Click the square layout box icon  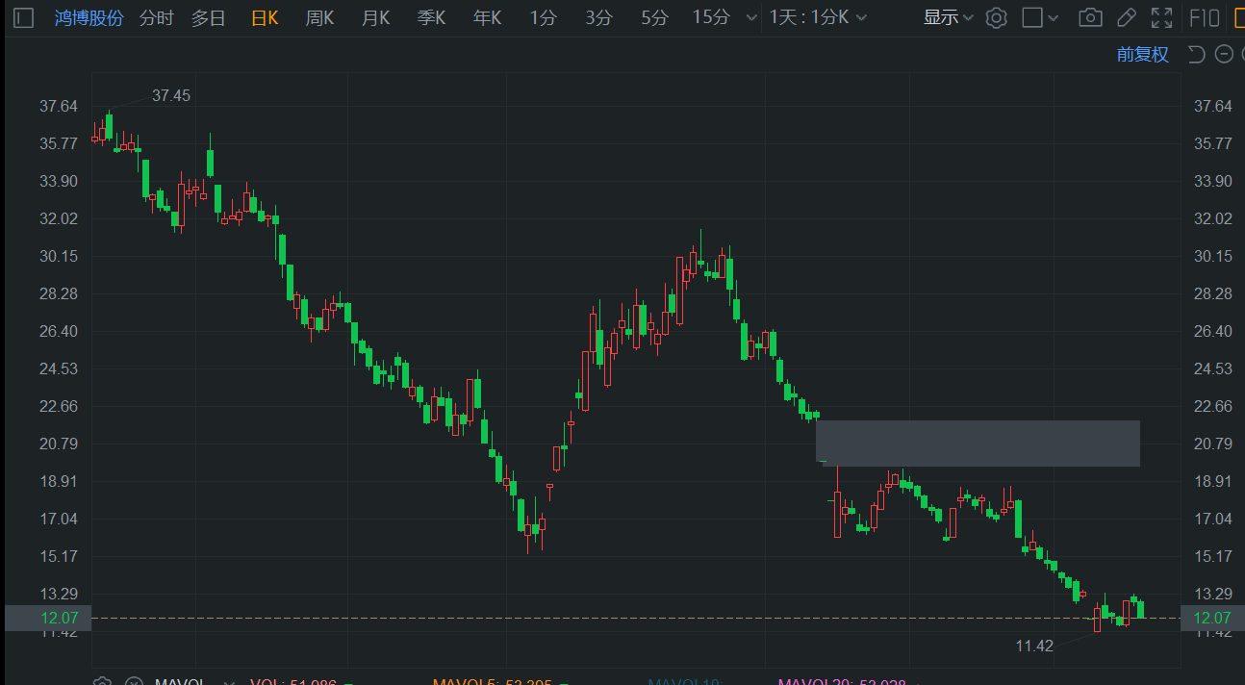1031,17
